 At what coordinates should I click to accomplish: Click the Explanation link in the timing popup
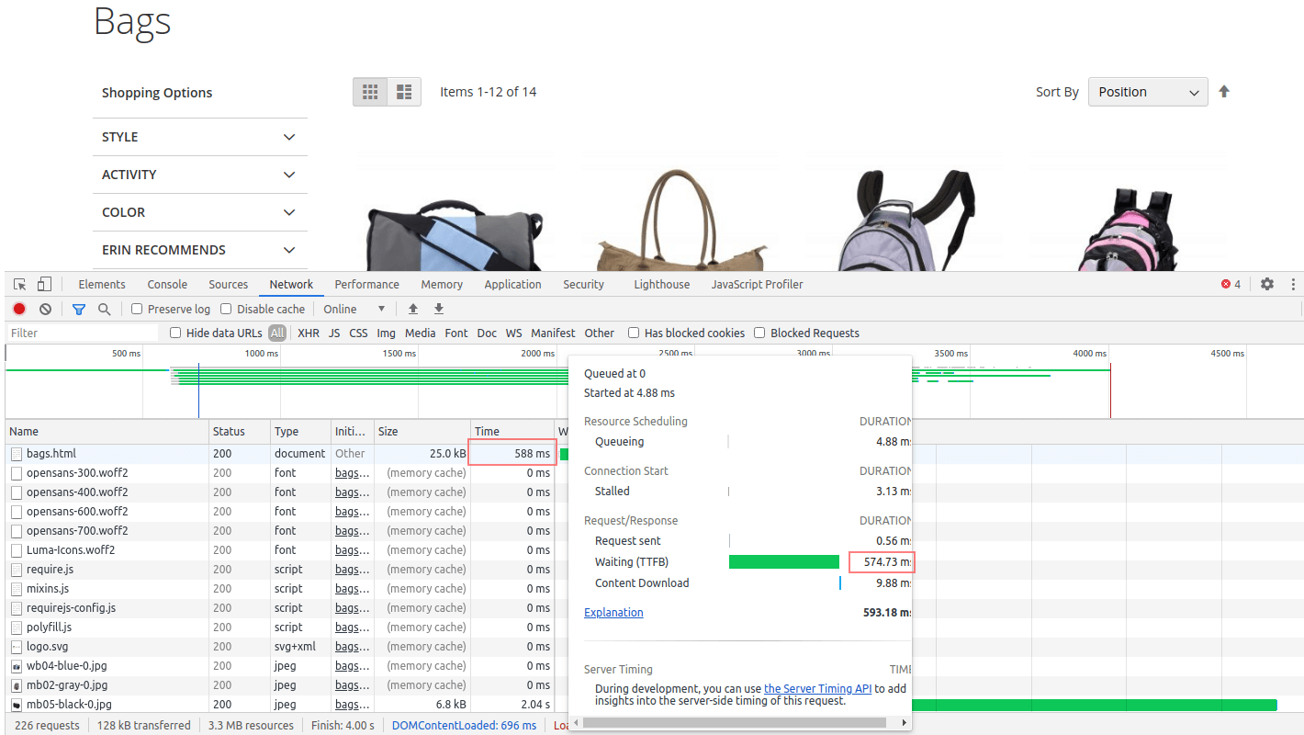[613, 612]
